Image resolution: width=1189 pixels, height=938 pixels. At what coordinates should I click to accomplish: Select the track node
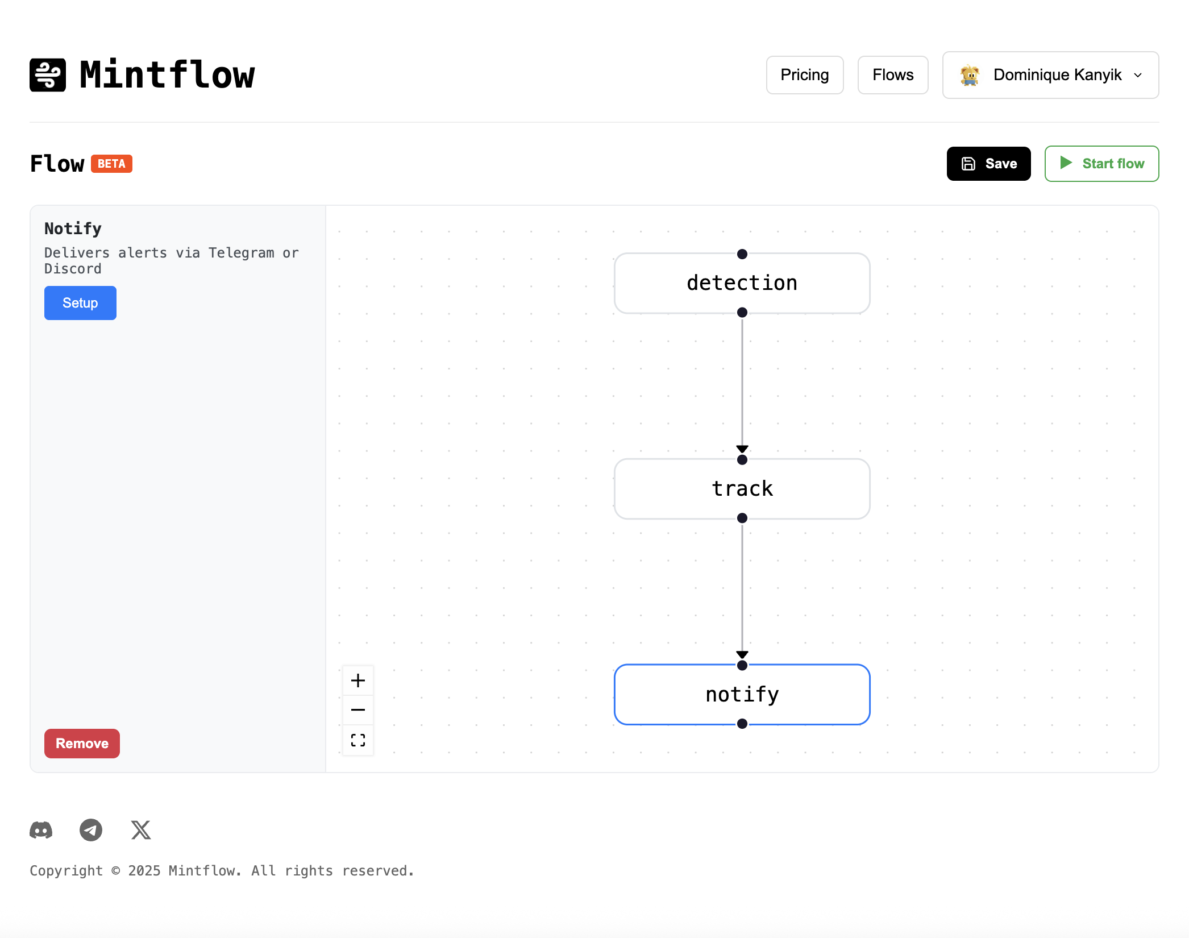(742, 488)
